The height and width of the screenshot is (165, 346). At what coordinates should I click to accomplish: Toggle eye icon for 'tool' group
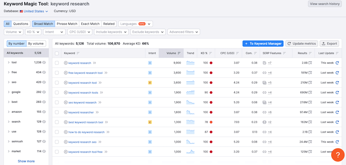pyautogui.click(x=44, y=63)
